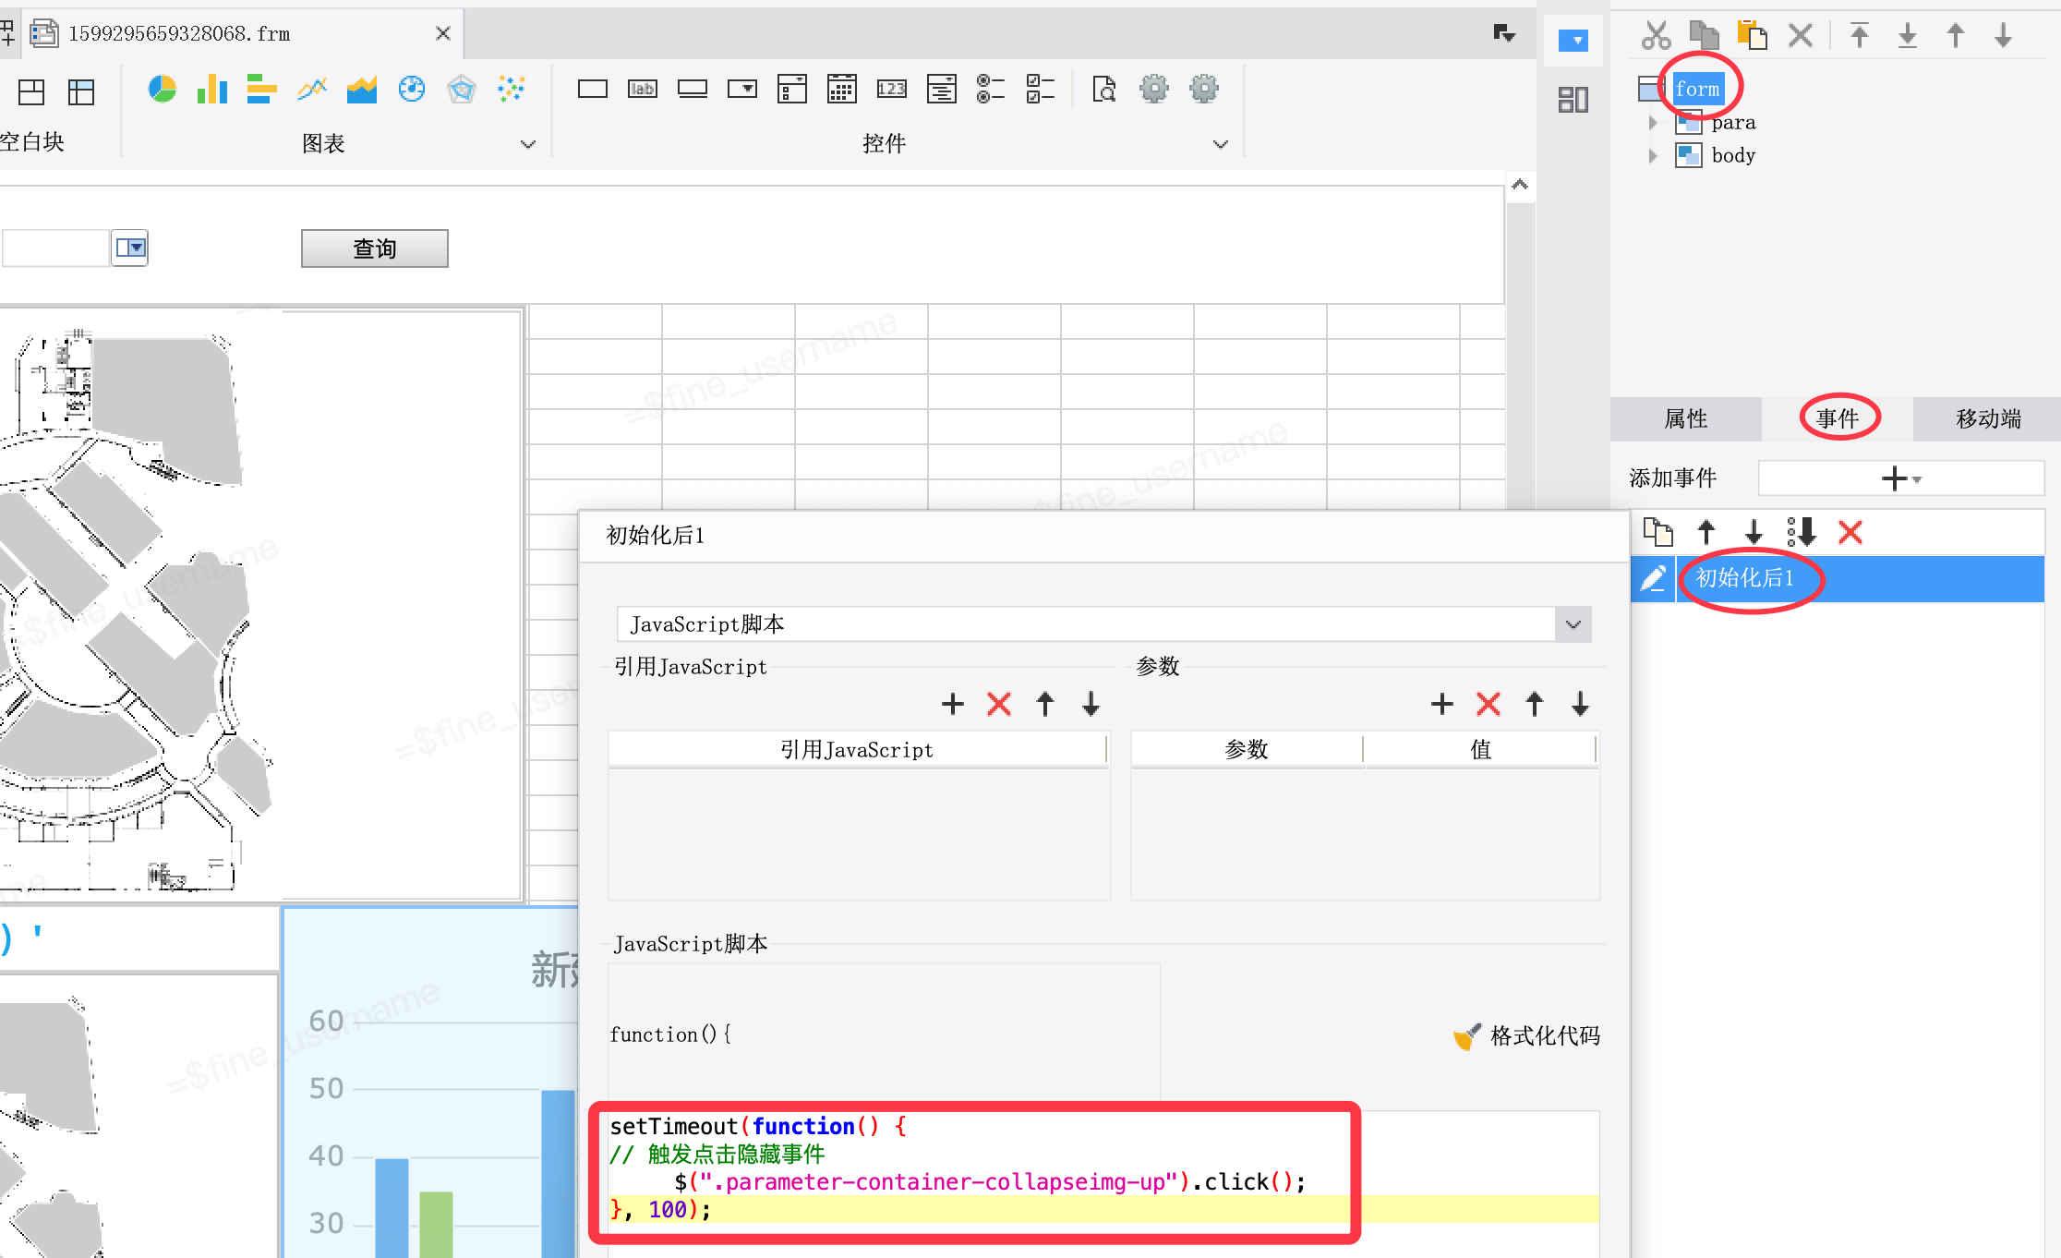Insert a scatter chart from toolbar

(512, 90)
